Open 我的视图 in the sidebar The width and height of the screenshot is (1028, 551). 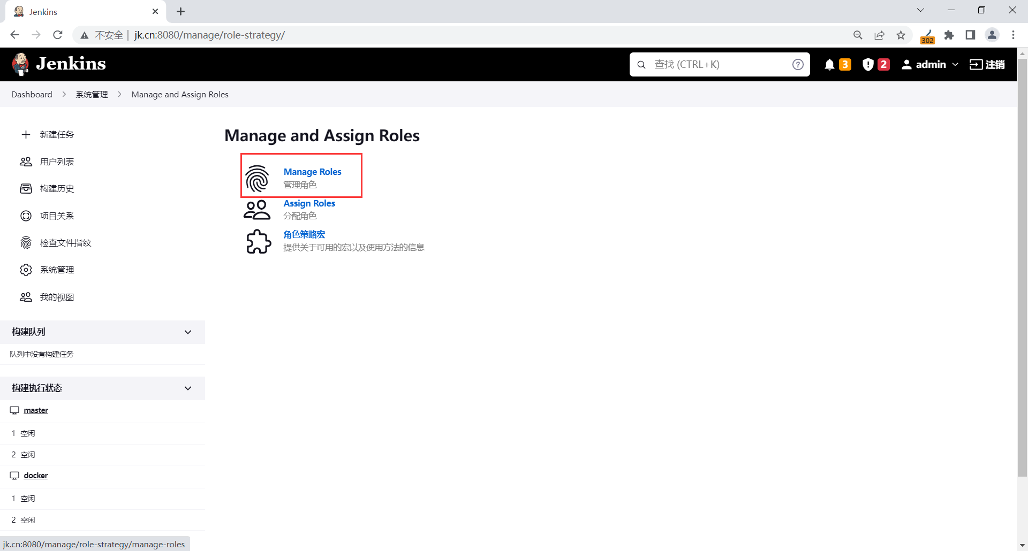57,297
